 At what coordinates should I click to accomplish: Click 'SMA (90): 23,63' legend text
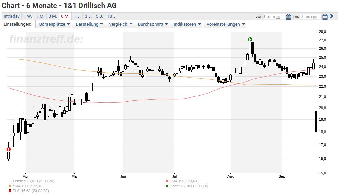[x=184, y=181]
